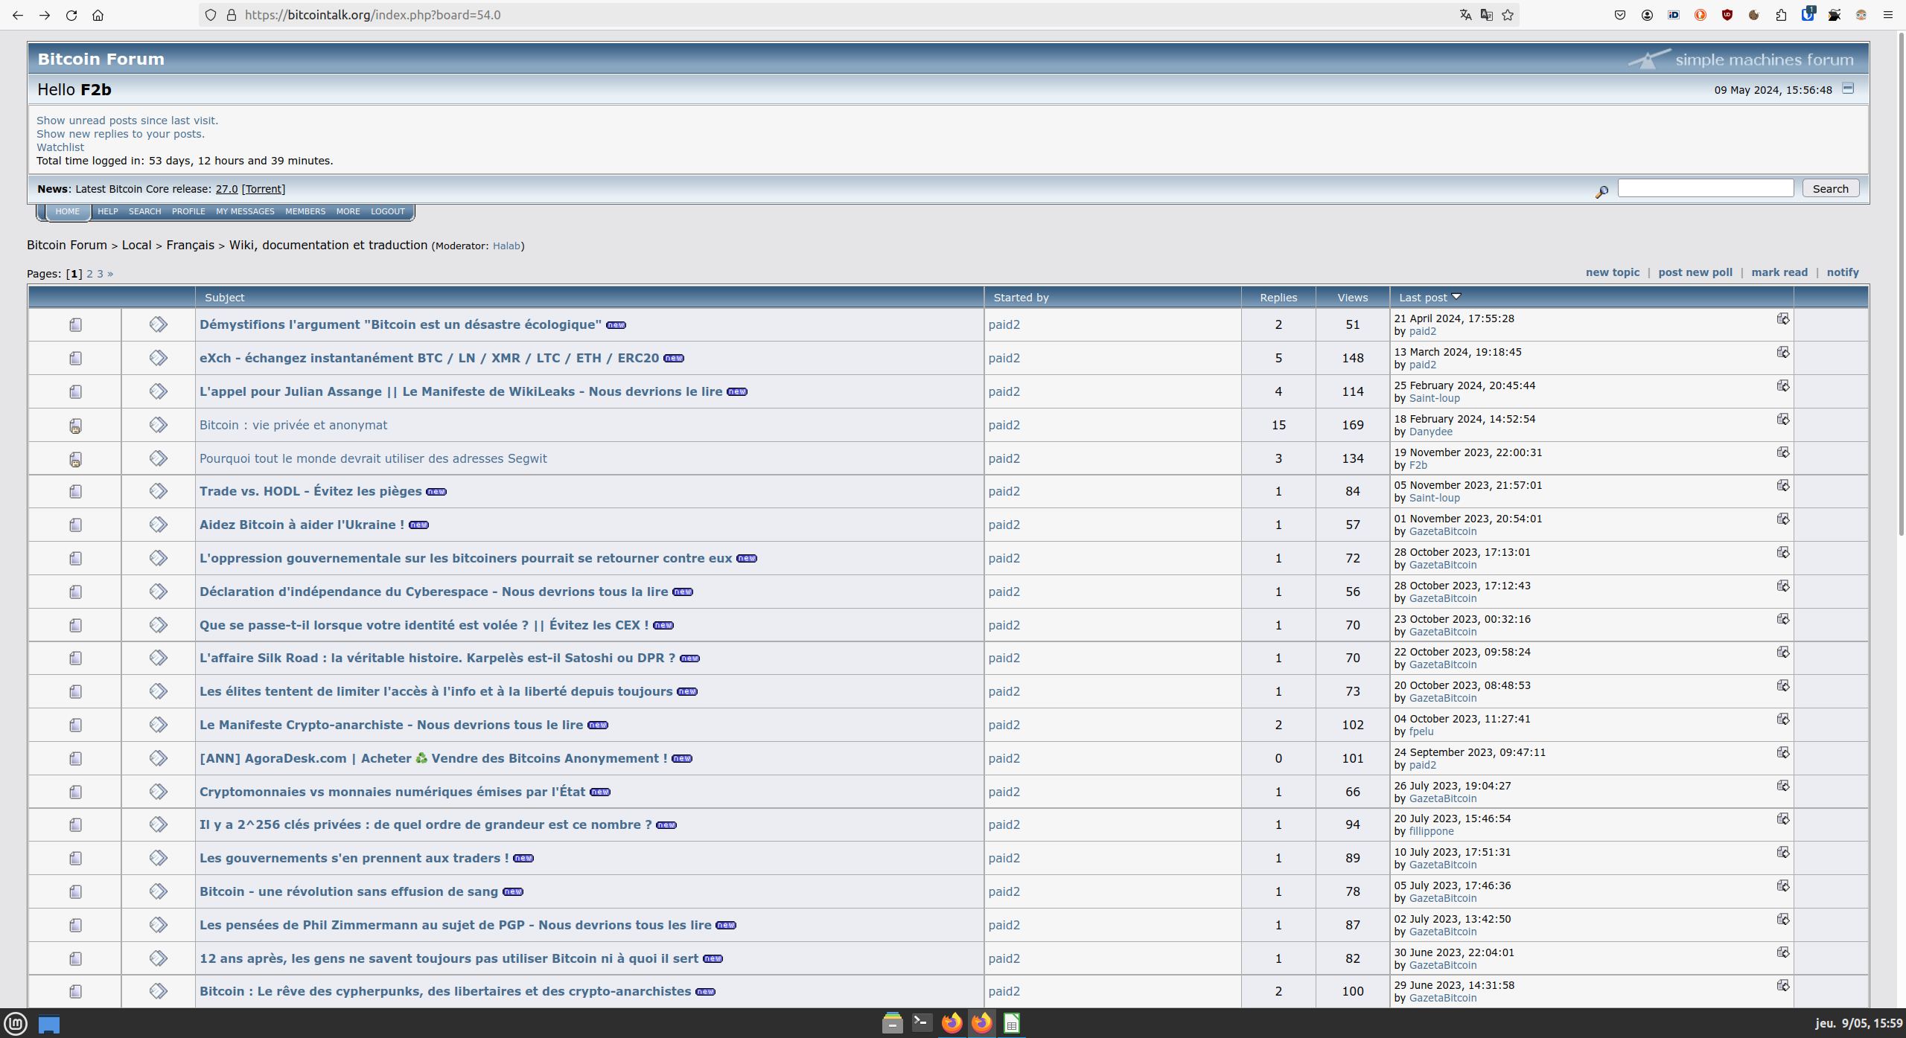Jump to last post of eXch topic

1783,352
